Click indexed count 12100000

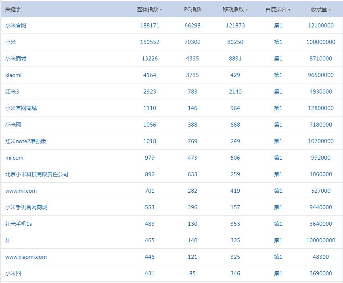[x=321, y=25]
